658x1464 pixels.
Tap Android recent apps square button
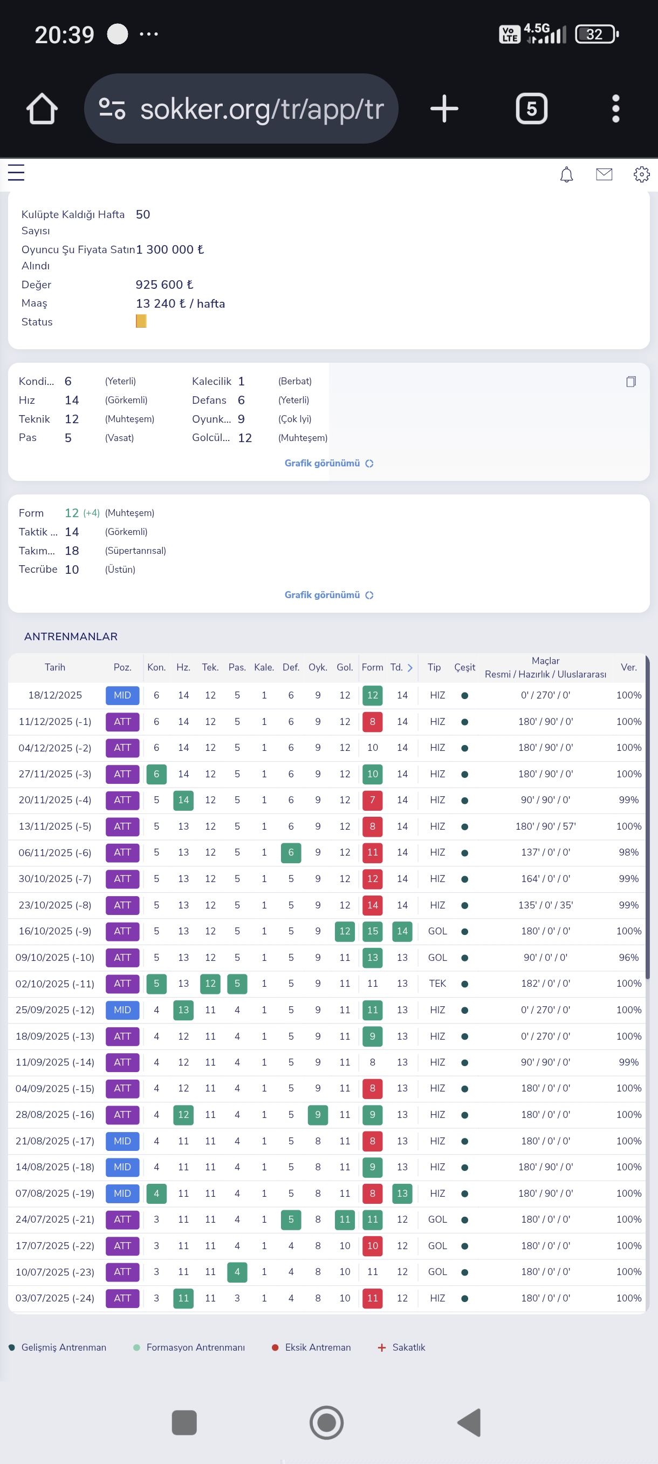184,1422
